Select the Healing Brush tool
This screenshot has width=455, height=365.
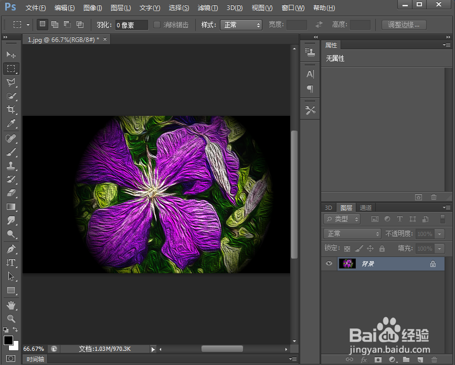tap(11, 138)
